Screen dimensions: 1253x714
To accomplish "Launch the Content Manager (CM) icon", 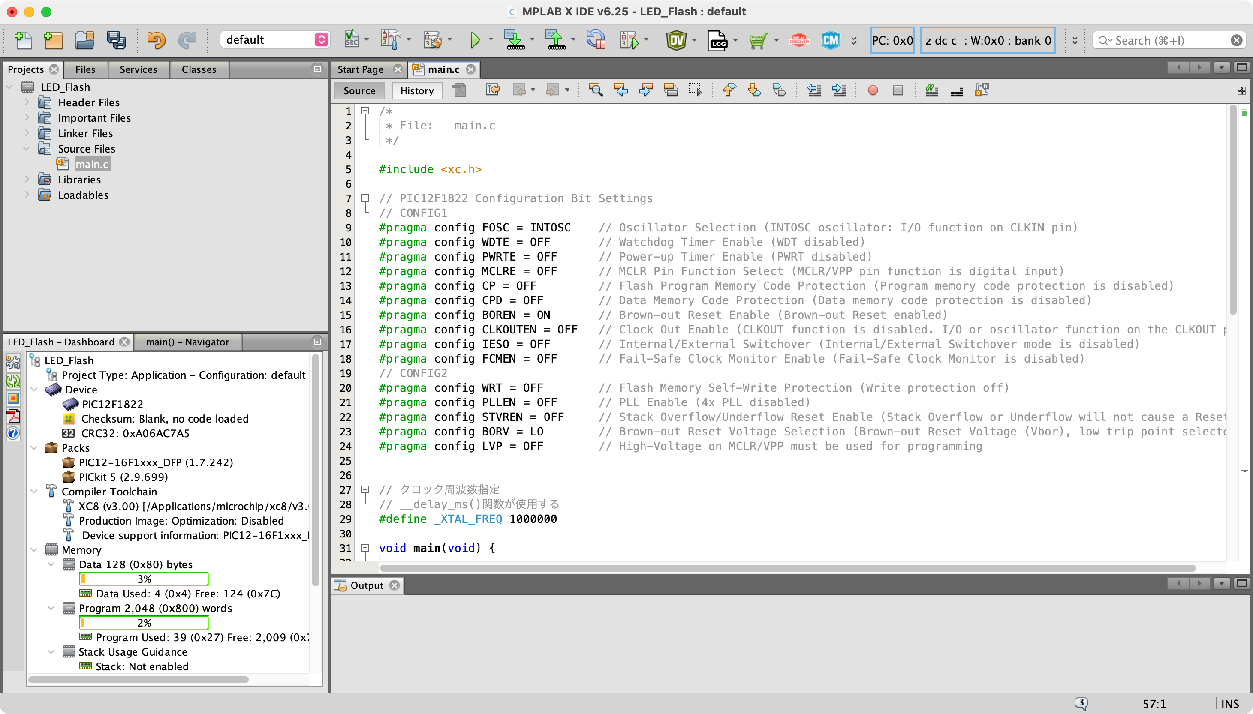I will coord(831,40).
